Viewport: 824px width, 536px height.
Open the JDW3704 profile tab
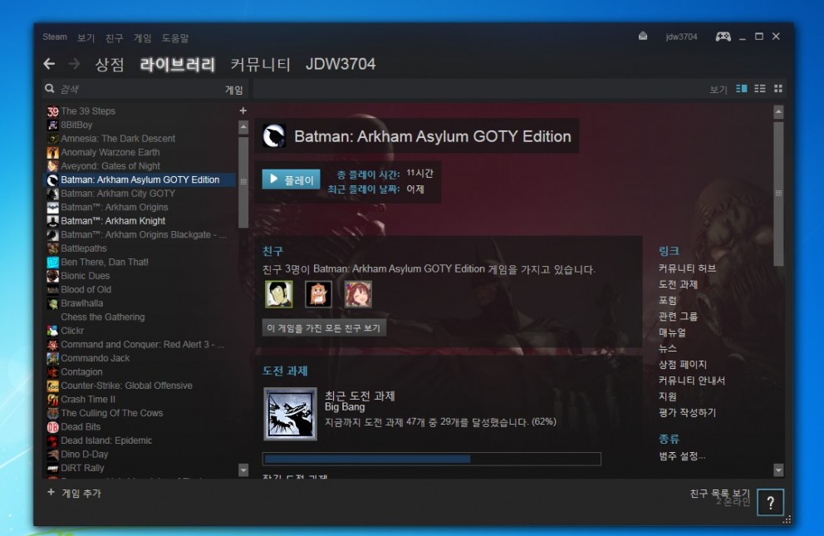pos(341,64)
